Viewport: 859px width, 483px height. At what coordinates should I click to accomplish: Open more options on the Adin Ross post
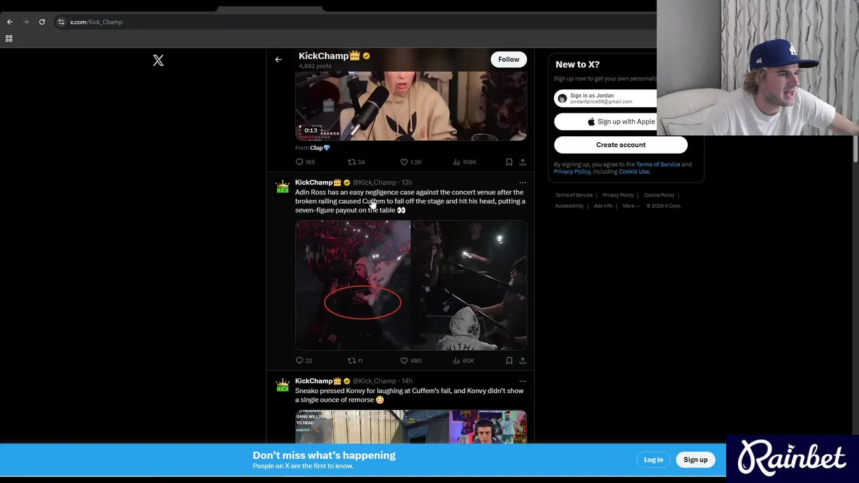[x=522, y=182]
